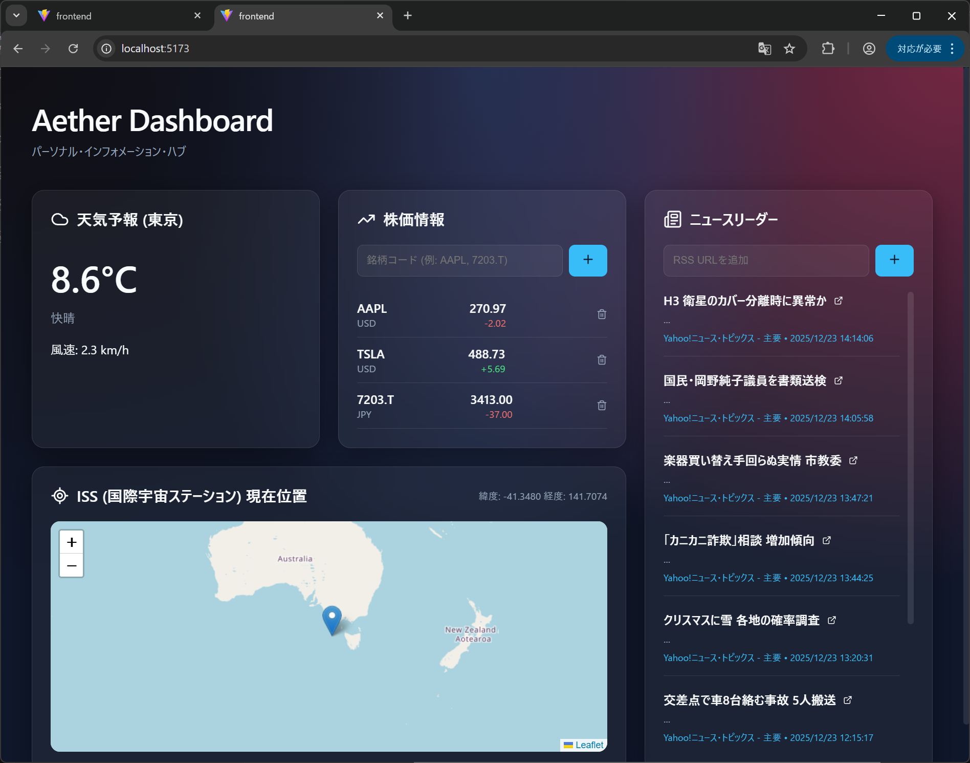The width and height of the screenshot is (970, 763).
Task: Open the browser profile icon
Action: click(x=869, y=49)
